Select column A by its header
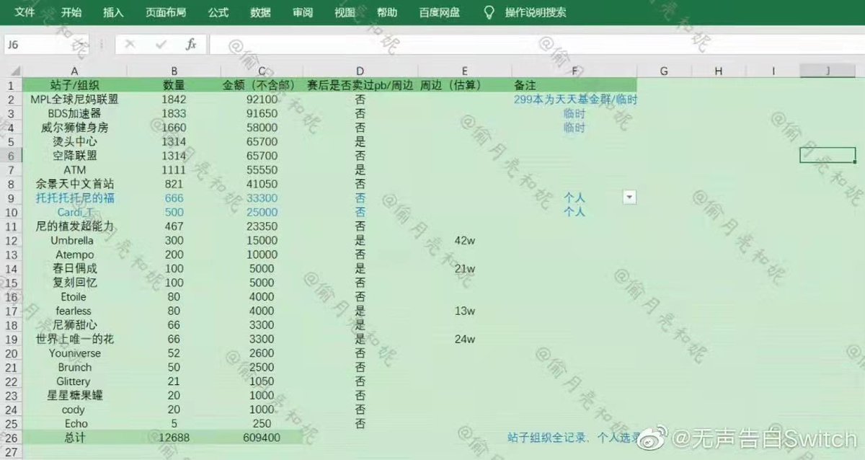865x460 pixels. tap(74, 71)
